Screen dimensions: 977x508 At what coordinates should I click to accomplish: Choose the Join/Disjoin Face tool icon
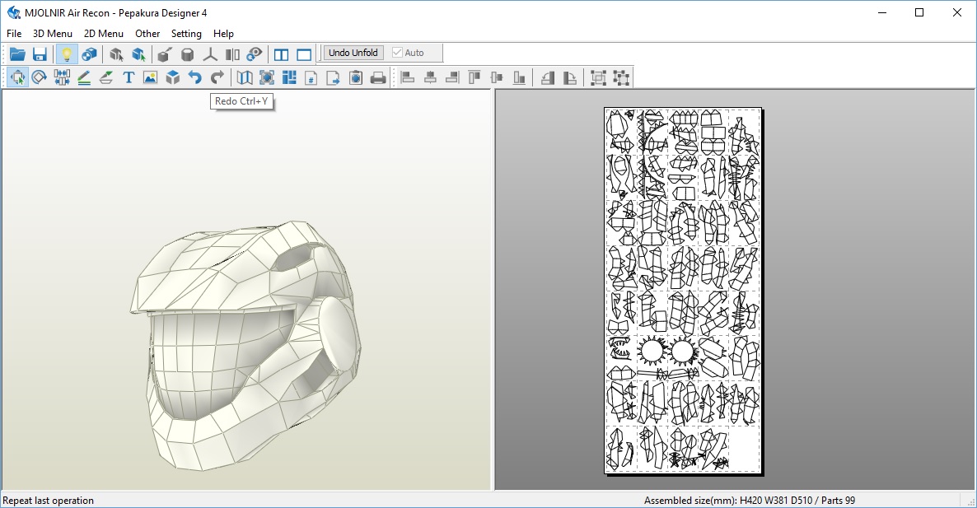62,77
